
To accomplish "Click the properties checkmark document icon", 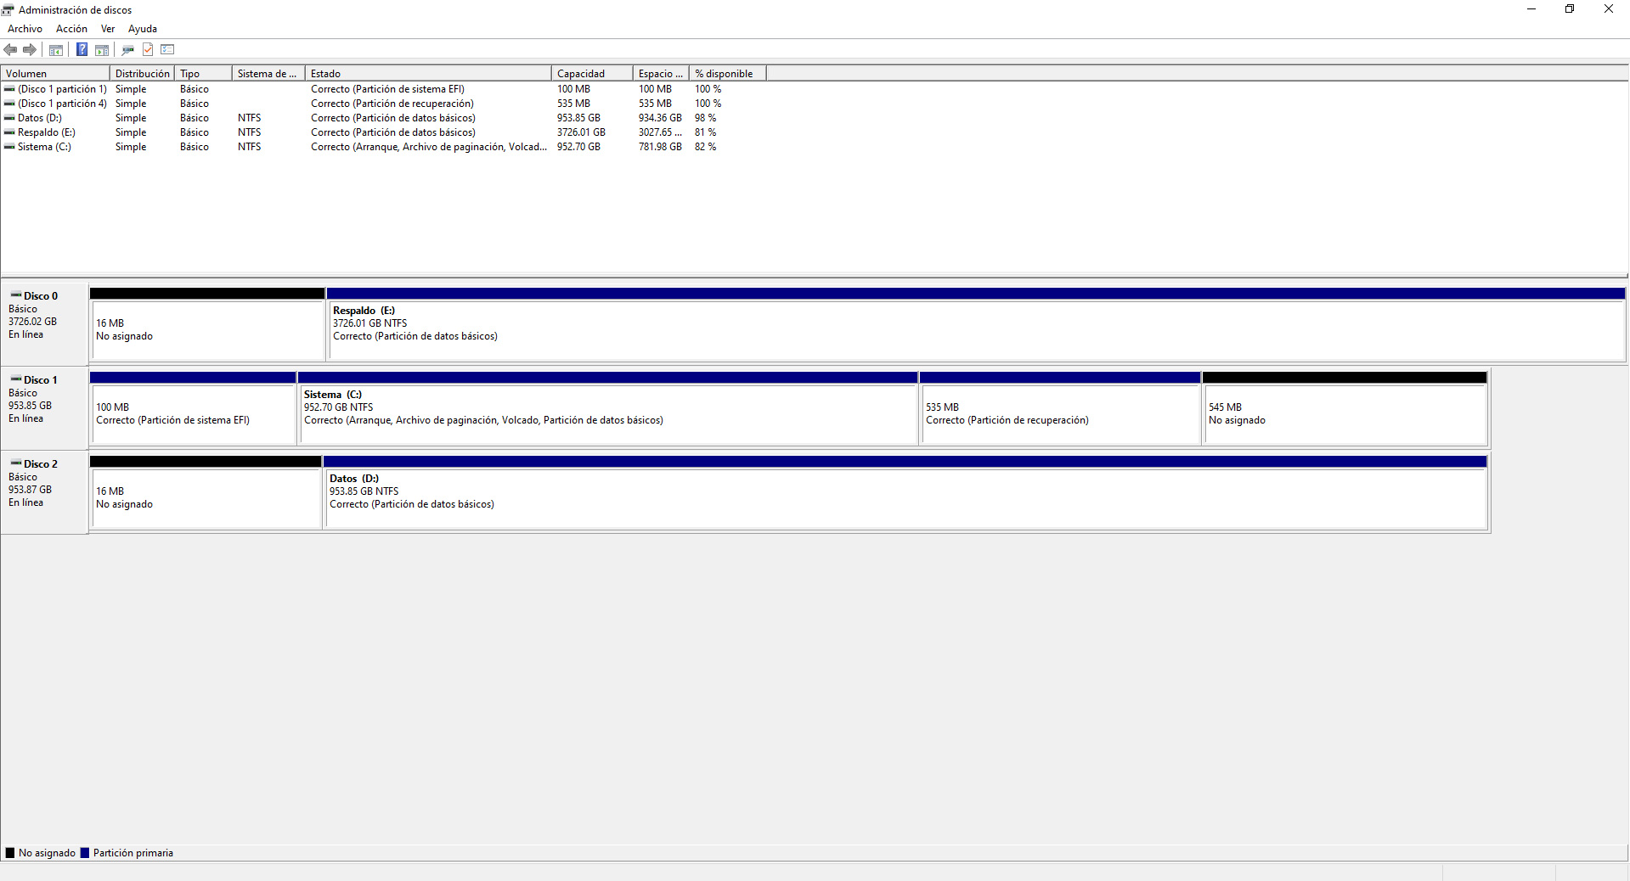I will tap(148, 50).
